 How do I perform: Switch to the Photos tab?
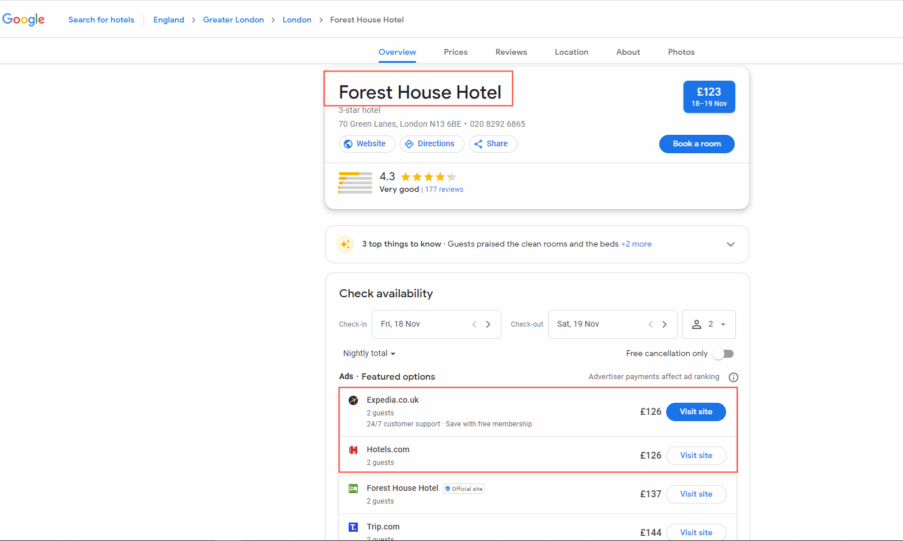coord(681,52)
